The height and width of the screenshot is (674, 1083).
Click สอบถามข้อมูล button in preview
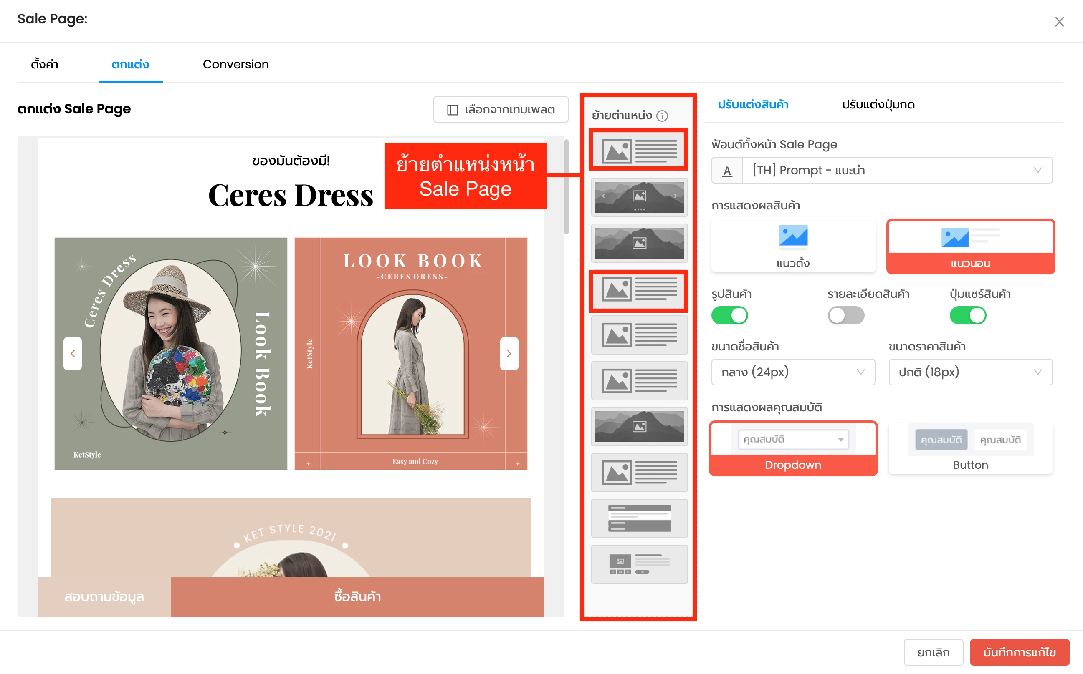104,597
